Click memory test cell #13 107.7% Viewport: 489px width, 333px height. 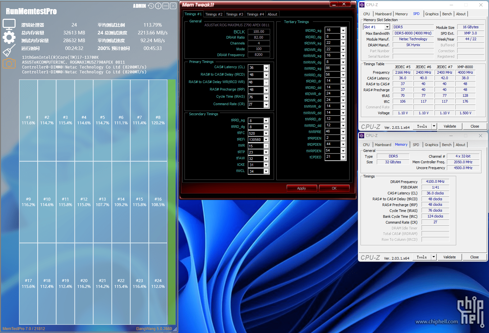coord(102,202)
